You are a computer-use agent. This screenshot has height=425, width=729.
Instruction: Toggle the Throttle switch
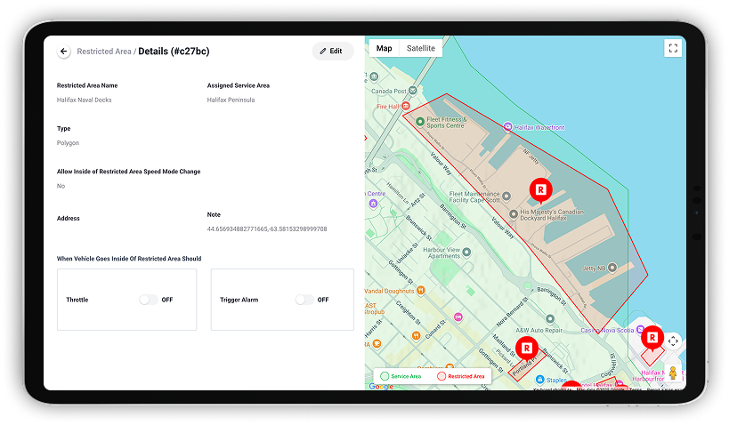pyautogui.click(x=149, y=300)
